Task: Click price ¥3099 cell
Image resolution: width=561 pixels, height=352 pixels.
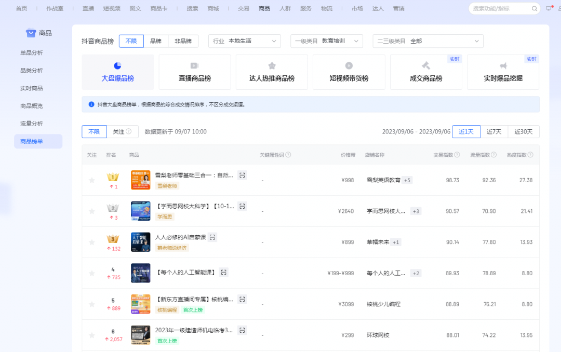Action: click(x=346, y=304)
